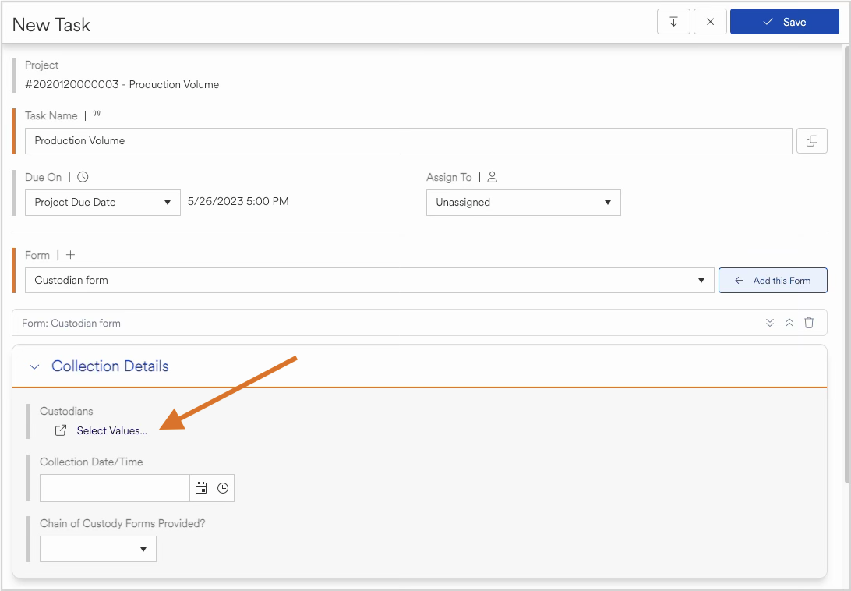851x591 pixels.
Task: Close the New Task dialog
Action: point(710,22)
